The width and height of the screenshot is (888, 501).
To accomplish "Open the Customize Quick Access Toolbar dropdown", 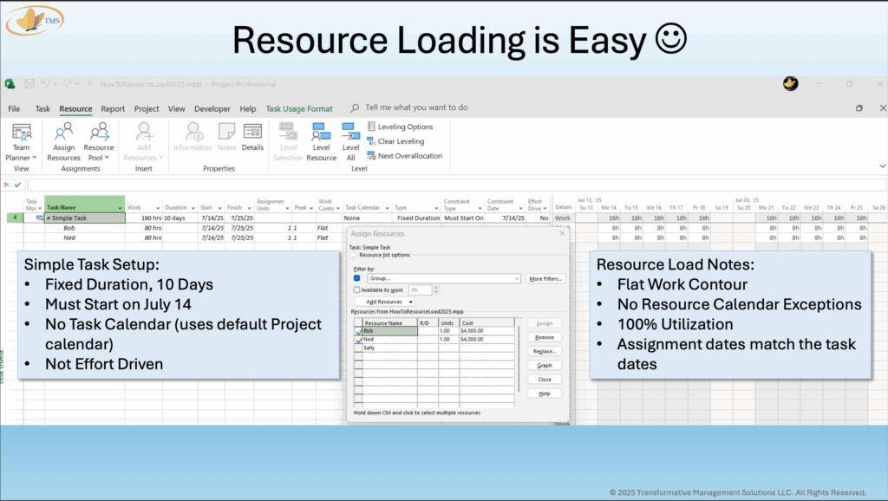I will [x=89, y=84].
